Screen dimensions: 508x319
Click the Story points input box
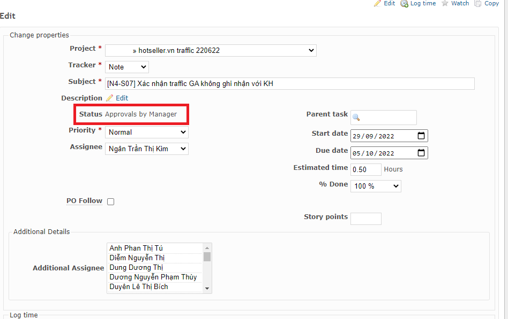pos(366,219)
